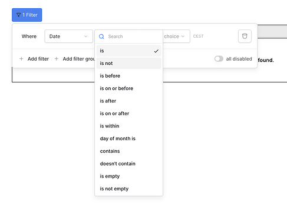Click the plus icon beside Add filter

pos(21,59)
